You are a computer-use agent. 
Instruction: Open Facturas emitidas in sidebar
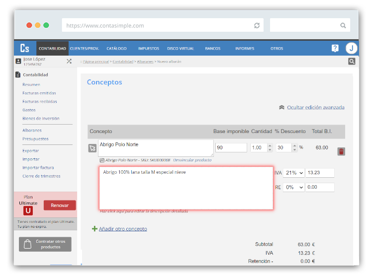pos(39,93)
